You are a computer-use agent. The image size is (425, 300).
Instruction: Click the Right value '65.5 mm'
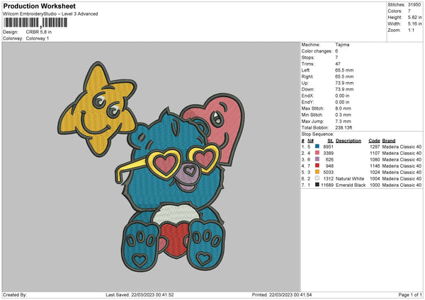pyautogui.click(x=344, y=76)
